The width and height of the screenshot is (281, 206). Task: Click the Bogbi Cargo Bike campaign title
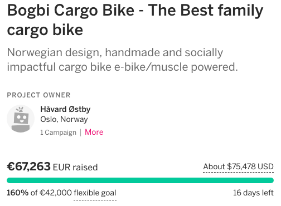[x=135, y=20]
